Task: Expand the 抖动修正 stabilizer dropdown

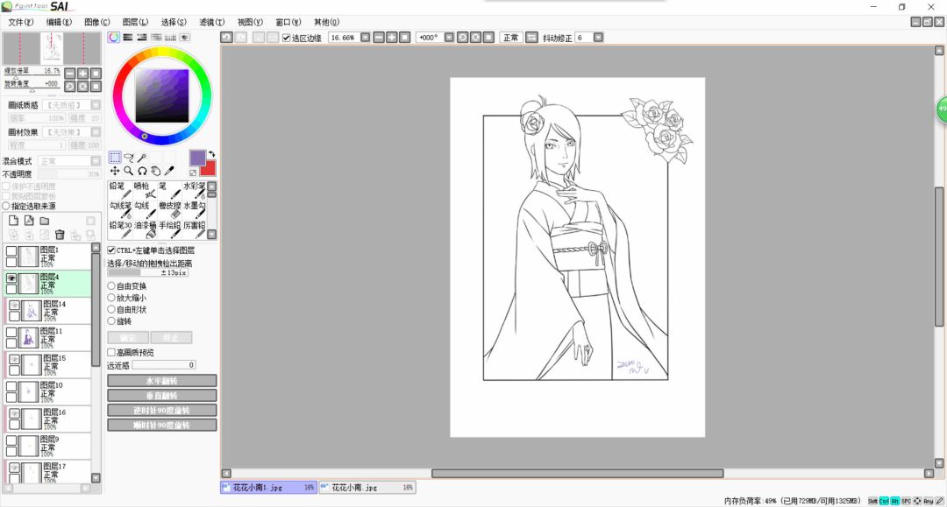Action: click(x=597, y=38)
